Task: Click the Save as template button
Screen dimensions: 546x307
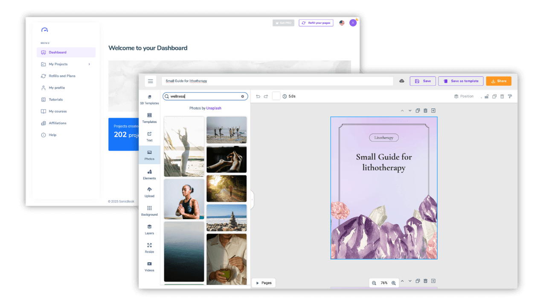Action: tap(461, 81)
